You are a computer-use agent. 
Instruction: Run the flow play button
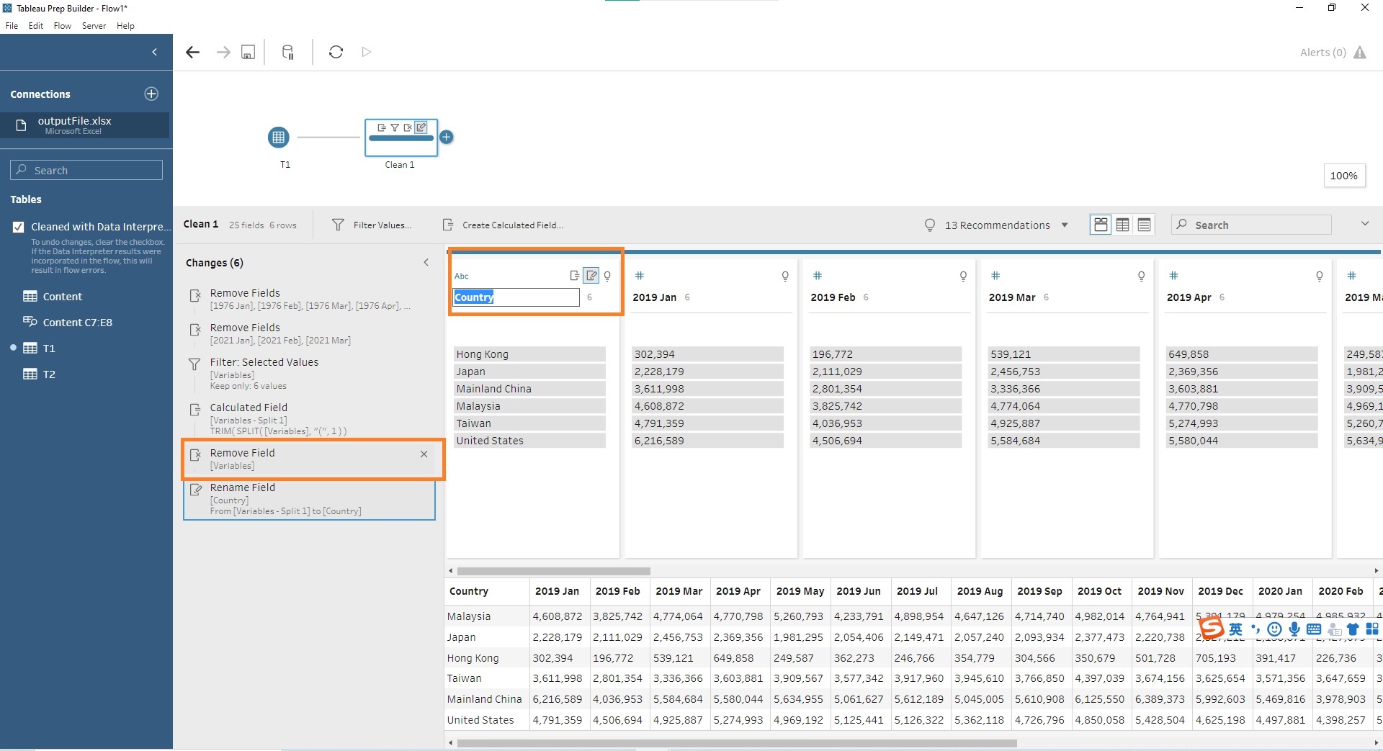367,52
